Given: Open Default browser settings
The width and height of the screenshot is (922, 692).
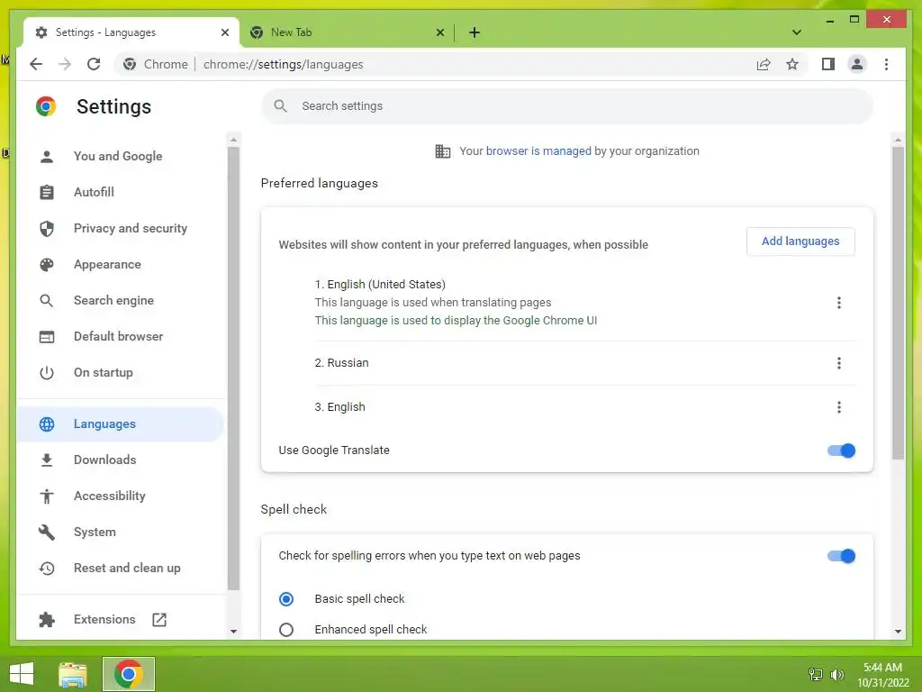Looking at the screenshot, I should [x=118, y=337].
